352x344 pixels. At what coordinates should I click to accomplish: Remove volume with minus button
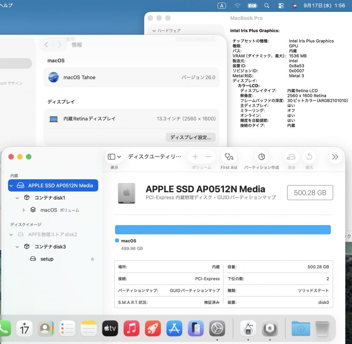208,157
